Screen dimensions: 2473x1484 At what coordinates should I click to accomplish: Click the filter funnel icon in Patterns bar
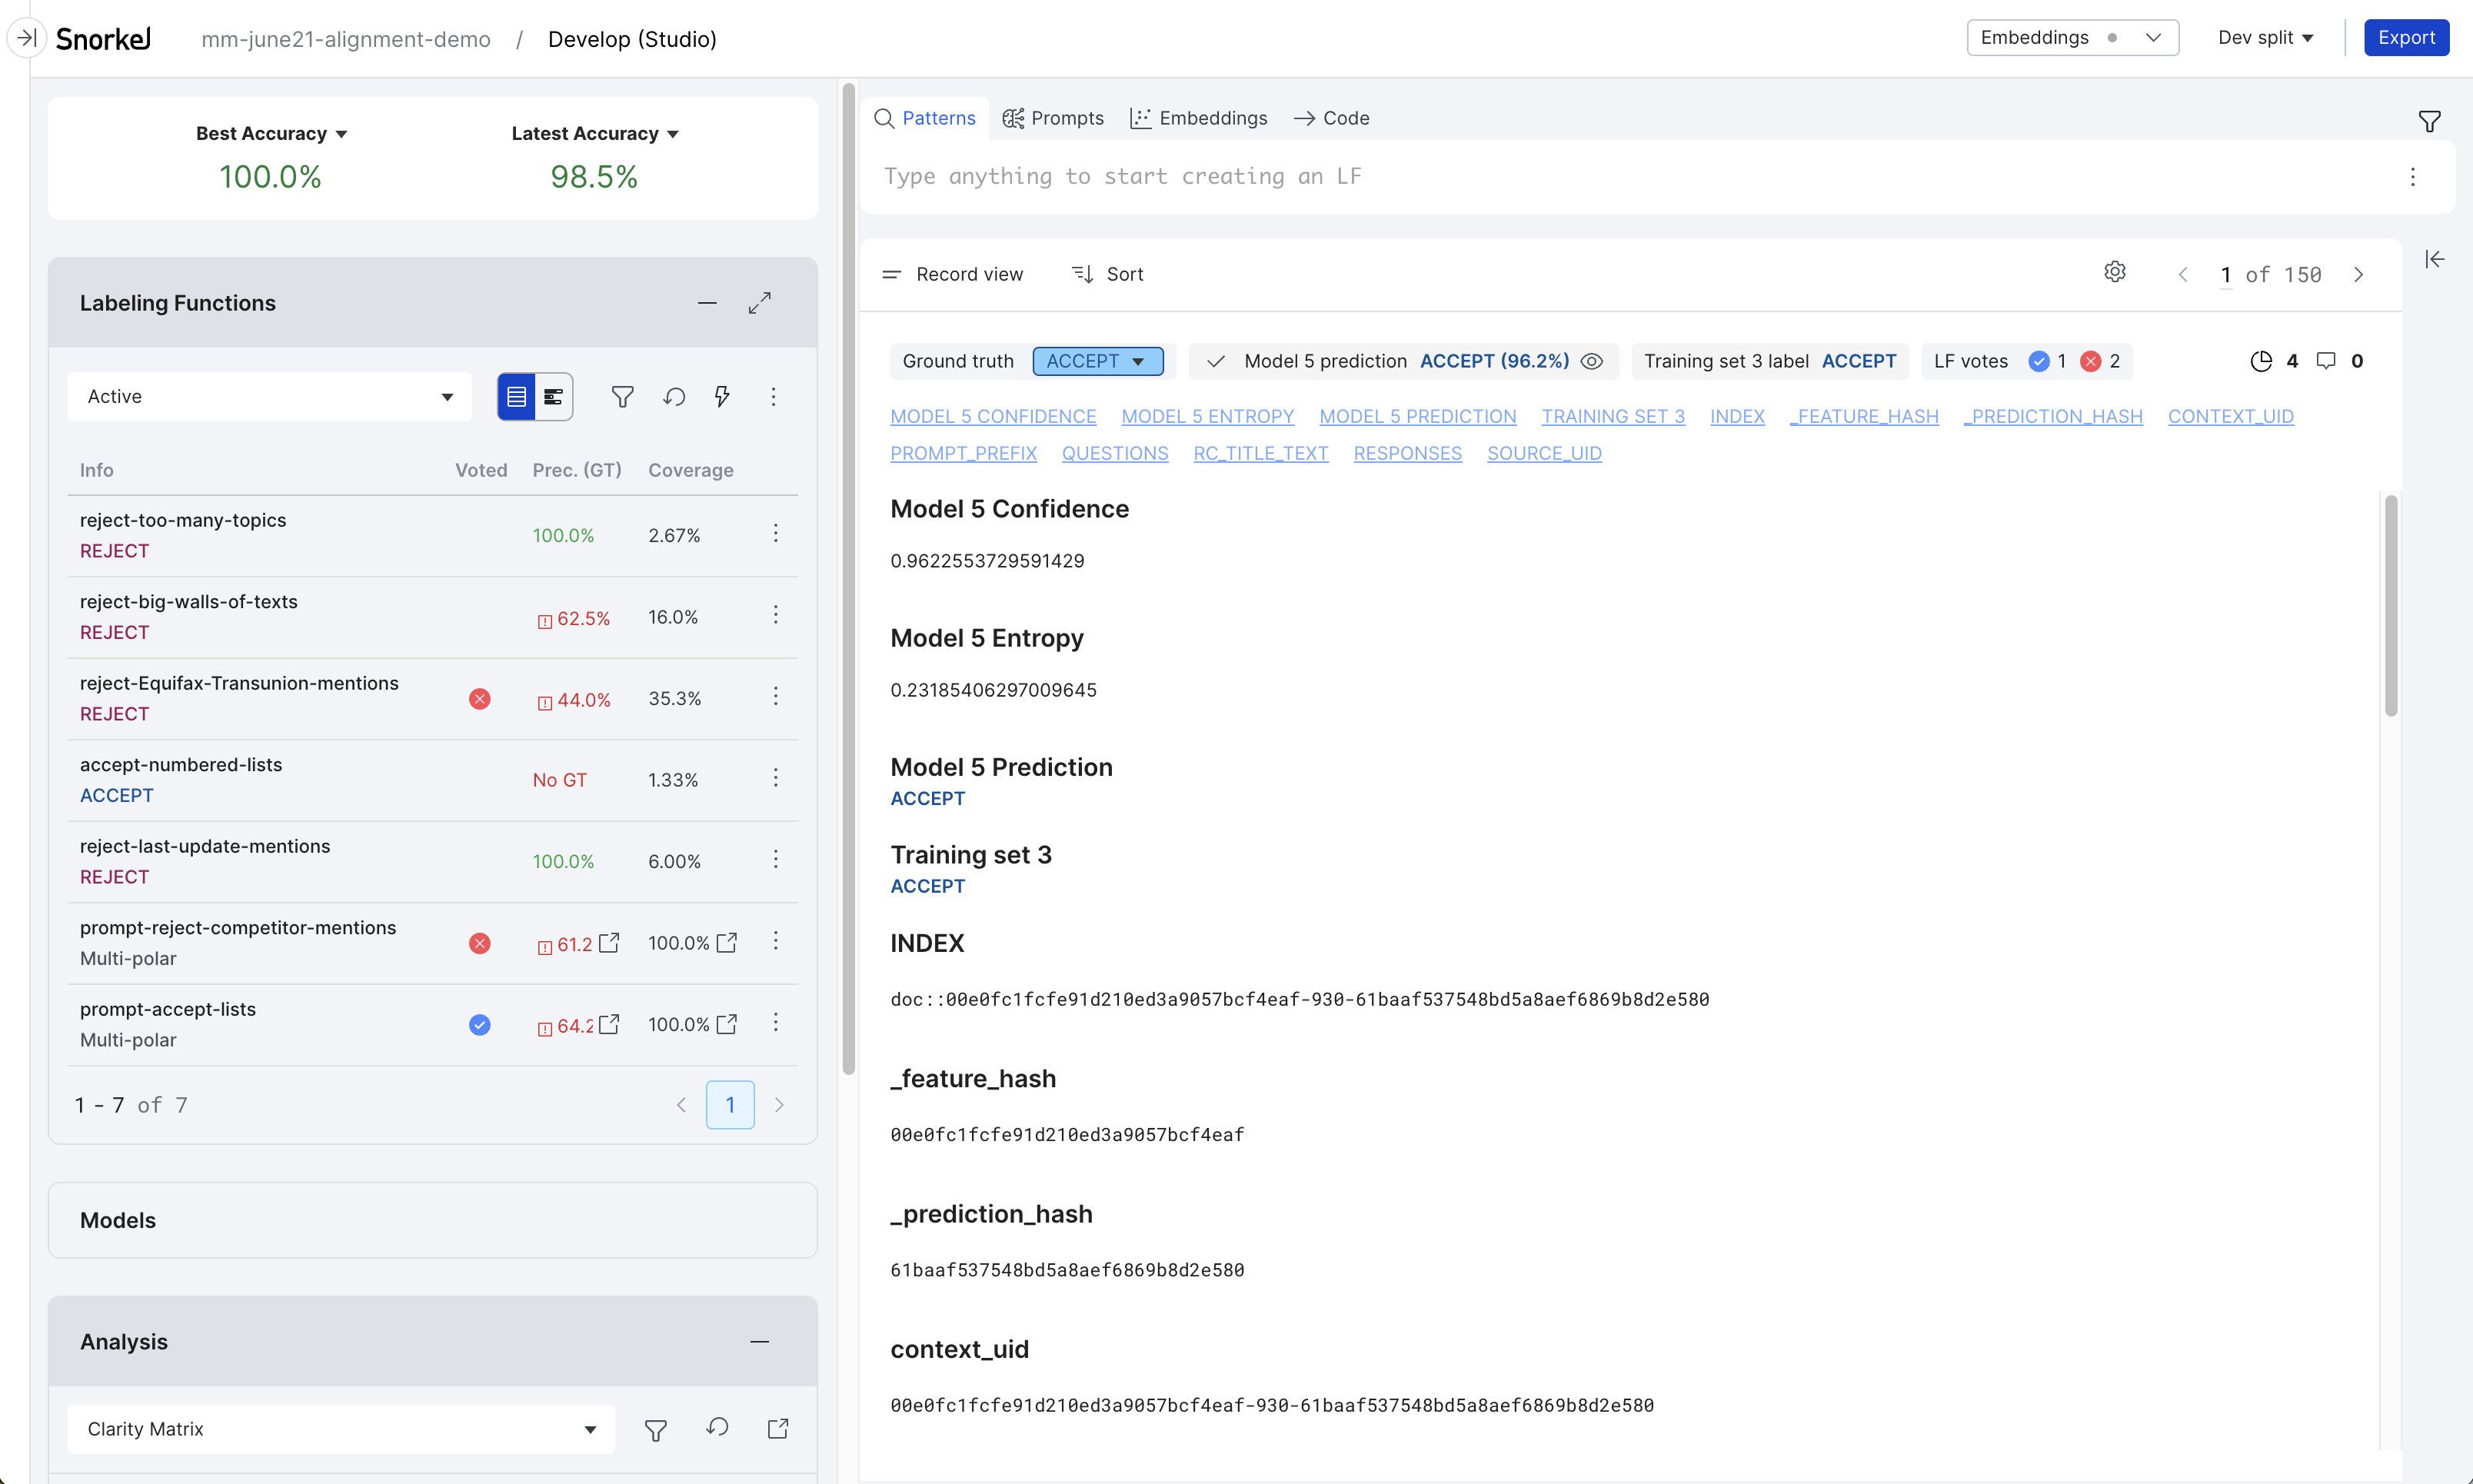(2430, 121)
